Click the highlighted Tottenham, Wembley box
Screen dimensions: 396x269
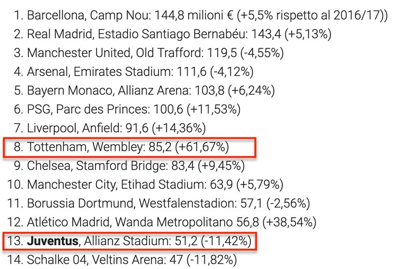pos(130,147)
